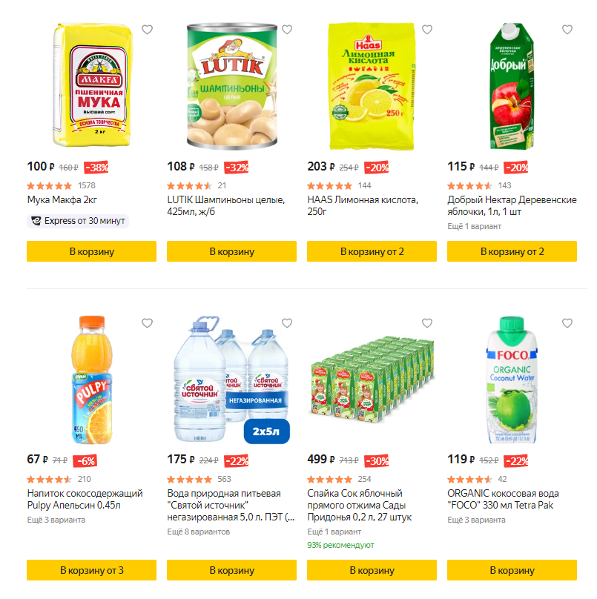The image size is (597, 599).
Task: Open Sady Pridonya juice pack image
Action: (x=371, y=380)
